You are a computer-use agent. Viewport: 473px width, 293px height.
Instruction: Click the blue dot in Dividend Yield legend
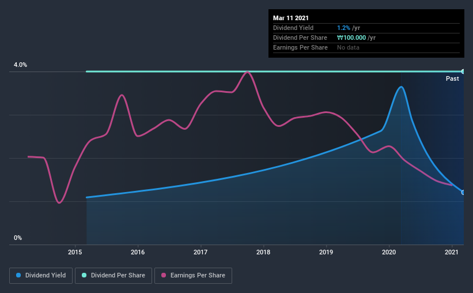coord(19,276)
